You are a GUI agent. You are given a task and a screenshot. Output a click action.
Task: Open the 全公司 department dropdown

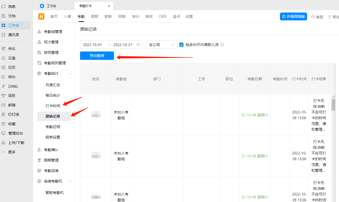click(161, 45)
